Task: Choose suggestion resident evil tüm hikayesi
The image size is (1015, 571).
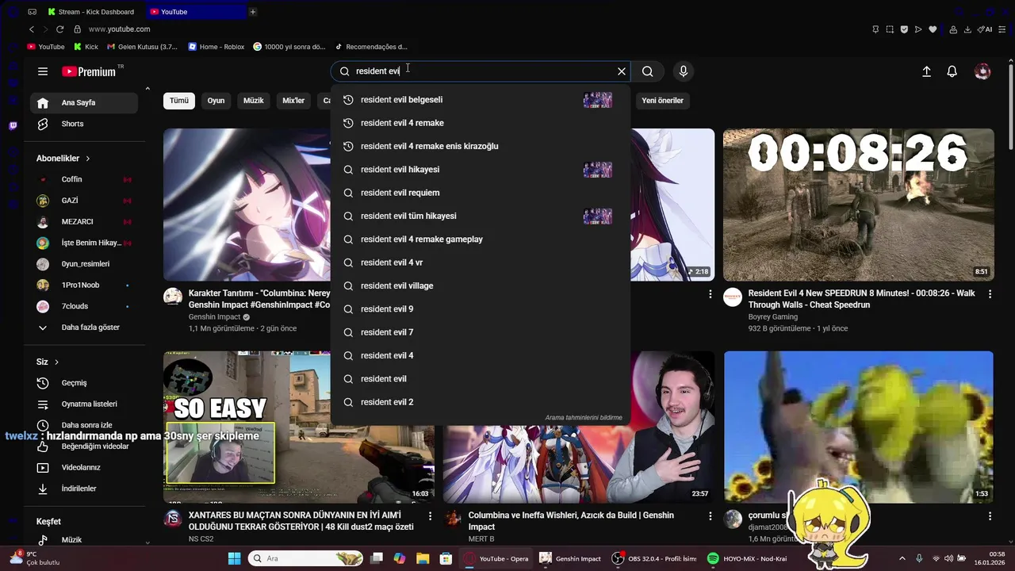Action: coord(481,216)
